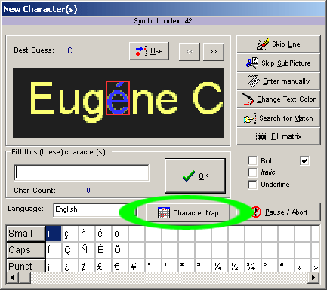
Task: Enable the Underline checkbox
Action: 252,185
